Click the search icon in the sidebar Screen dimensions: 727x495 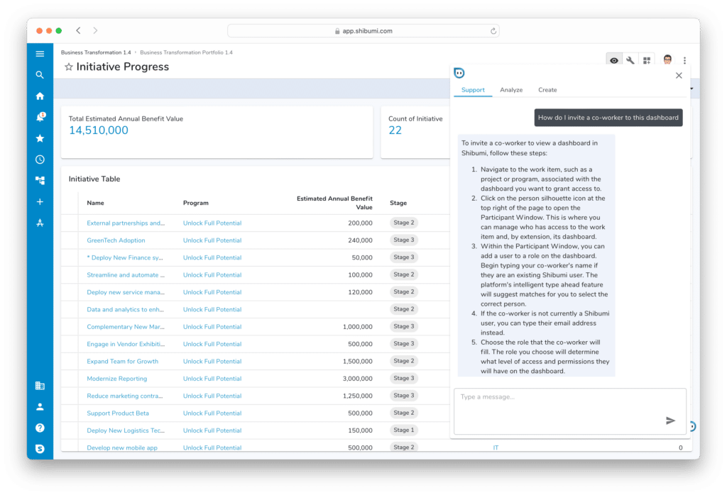tap(40, 74)
